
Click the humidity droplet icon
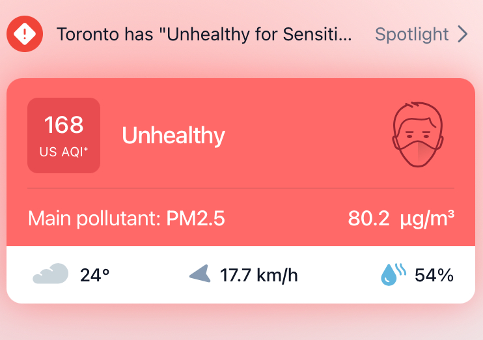point(393,274)
